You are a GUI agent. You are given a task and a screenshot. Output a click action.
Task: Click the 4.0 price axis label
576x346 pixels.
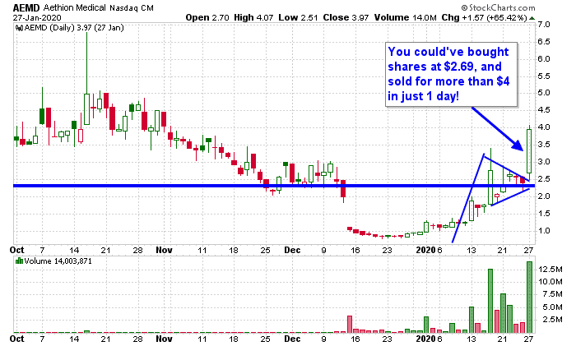pyautogui.click(x=544, y=127)
